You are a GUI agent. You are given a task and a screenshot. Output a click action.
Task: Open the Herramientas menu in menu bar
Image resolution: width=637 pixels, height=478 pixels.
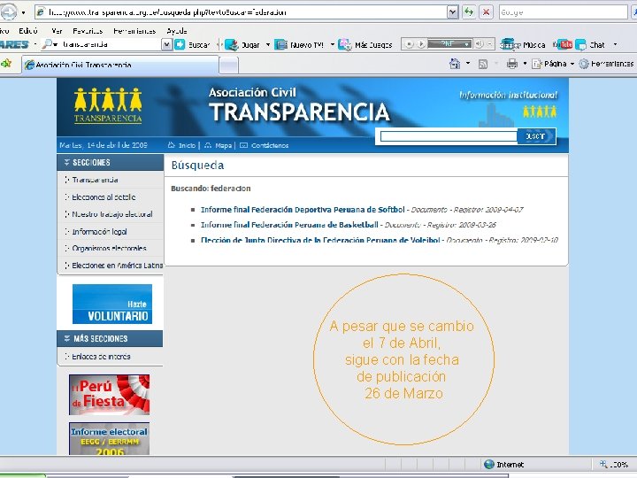pos(134,31)
